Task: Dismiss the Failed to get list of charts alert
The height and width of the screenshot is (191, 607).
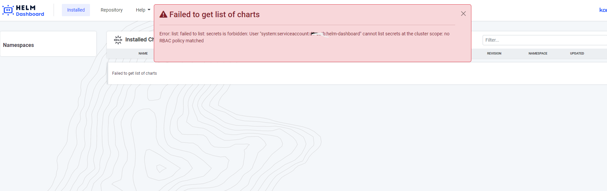Action: click(x=463, y=14)
